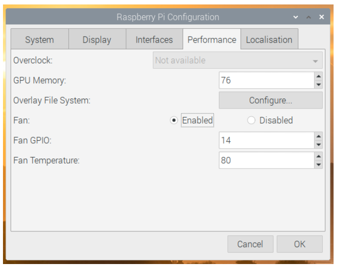
Task: Lower Fan Temperature using down arrow
Action: tap(318, 164)
